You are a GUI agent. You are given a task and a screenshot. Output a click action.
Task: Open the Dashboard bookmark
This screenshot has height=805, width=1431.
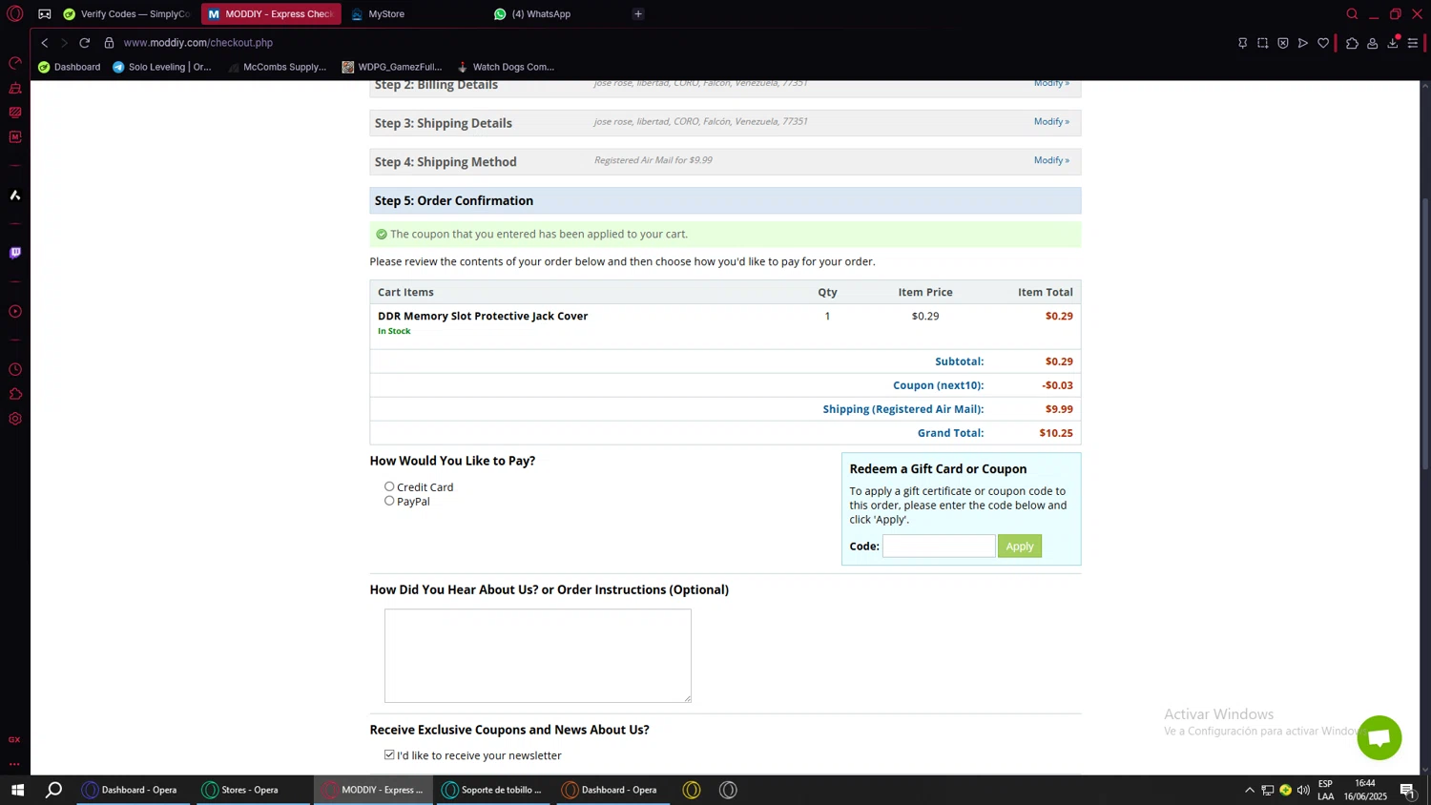69,67
